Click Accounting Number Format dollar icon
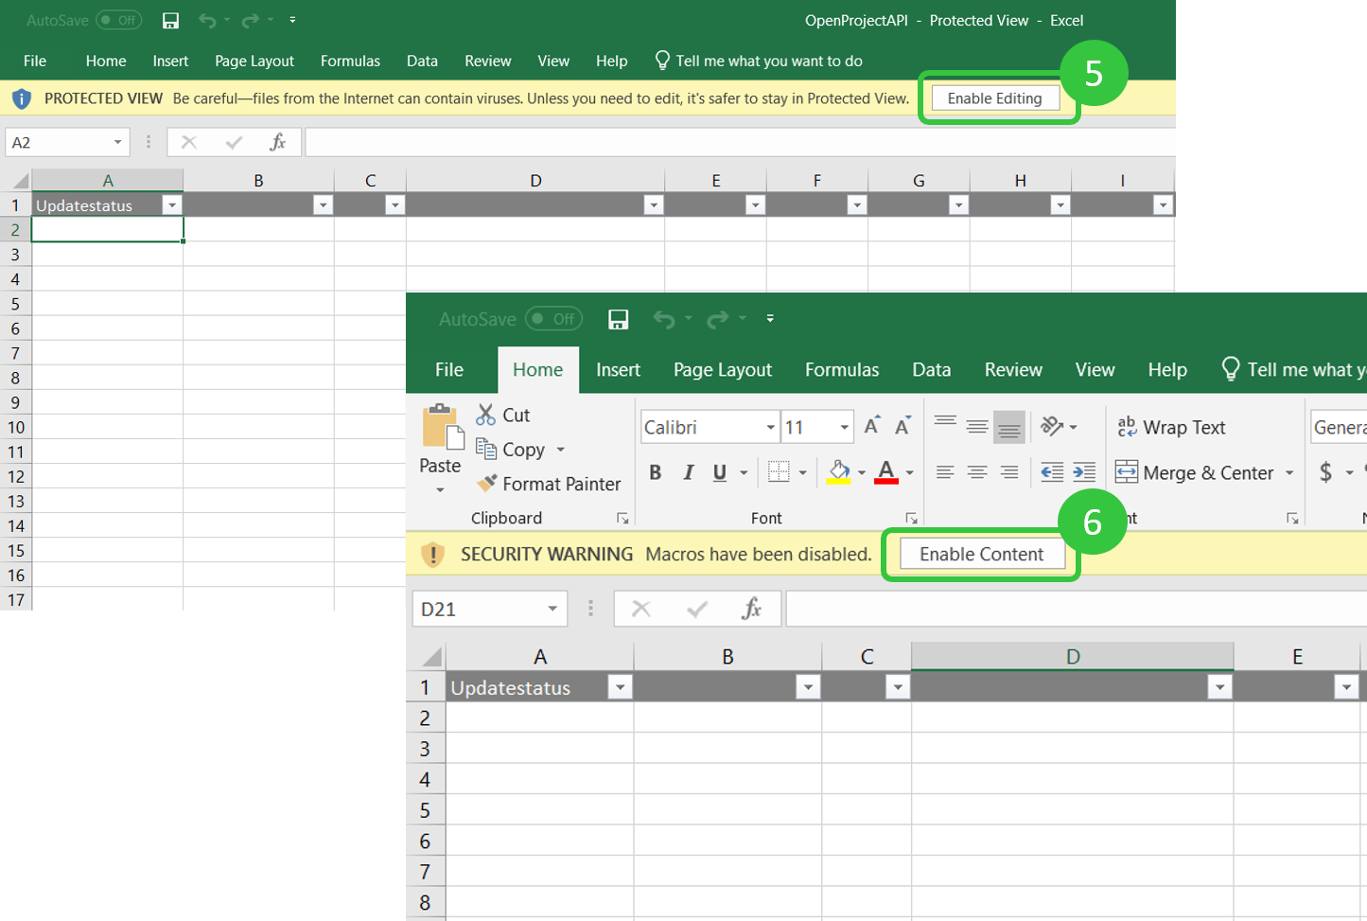 (x=1326, y=472)
